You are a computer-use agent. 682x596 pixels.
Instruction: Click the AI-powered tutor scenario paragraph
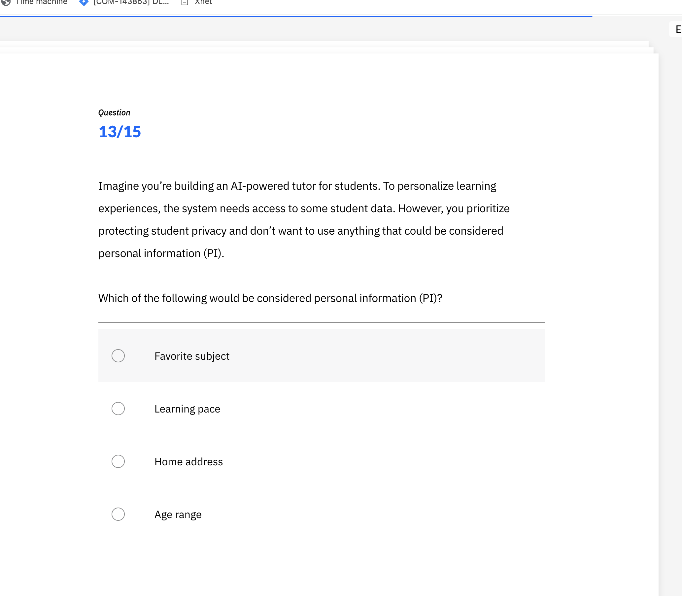tap(304, 219)
